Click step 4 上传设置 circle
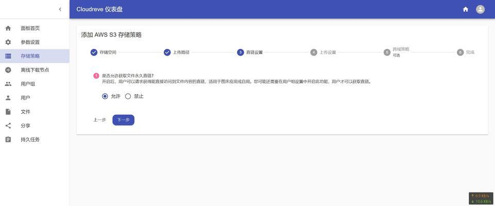The image size is (495, 206). (314, 53)
